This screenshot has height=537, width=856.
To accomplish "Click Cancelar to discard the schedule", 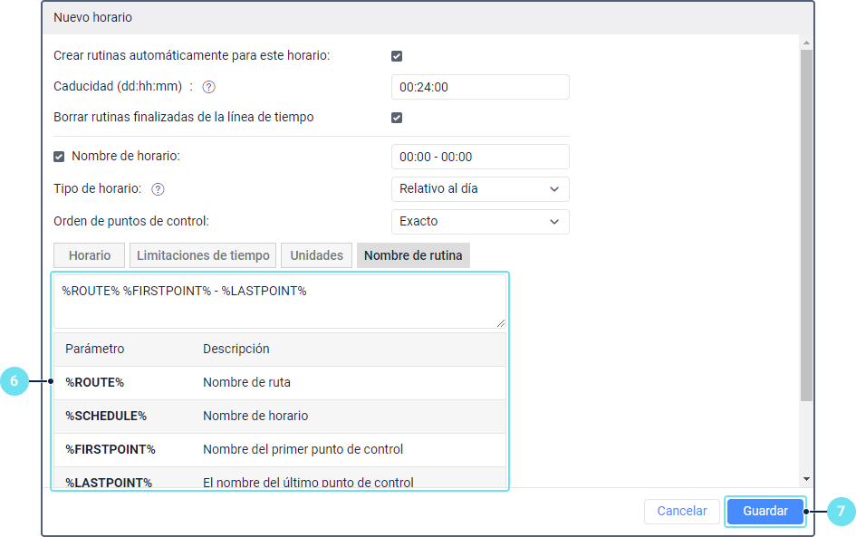I will (681, 511).
